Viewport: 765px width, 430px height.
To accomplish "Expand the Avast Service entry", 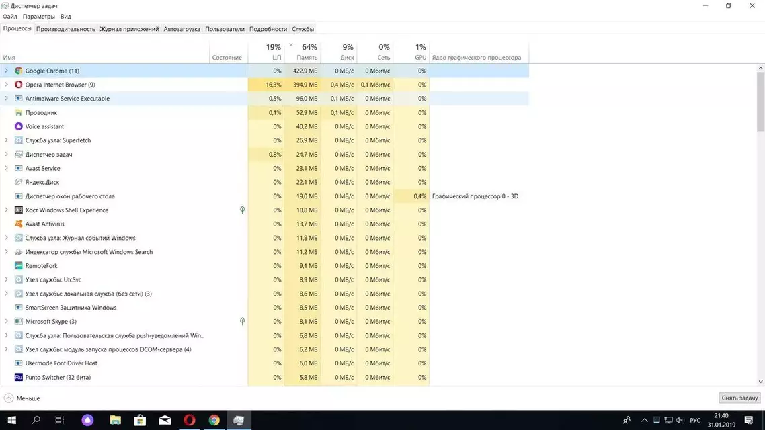I will point(6,168).
